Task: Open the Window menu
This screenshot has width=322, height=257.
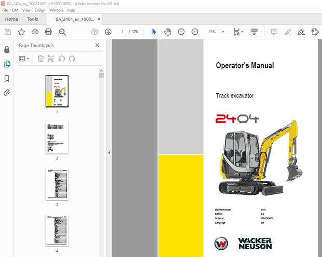Action: [56, 10]
